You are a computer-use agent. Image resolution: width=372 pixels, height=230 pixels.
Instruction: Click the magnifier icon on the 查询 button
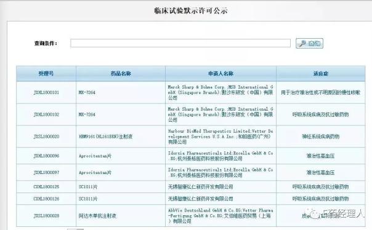303,43
